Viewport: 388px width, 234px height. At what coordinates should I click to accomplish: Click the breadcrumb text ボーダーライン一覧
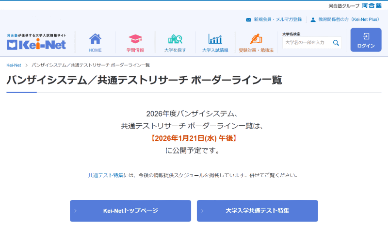point(130,65)
